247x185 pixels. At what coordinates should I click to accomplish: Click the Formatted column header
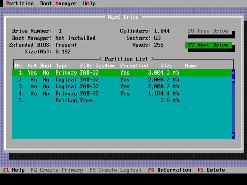(134, 66)
